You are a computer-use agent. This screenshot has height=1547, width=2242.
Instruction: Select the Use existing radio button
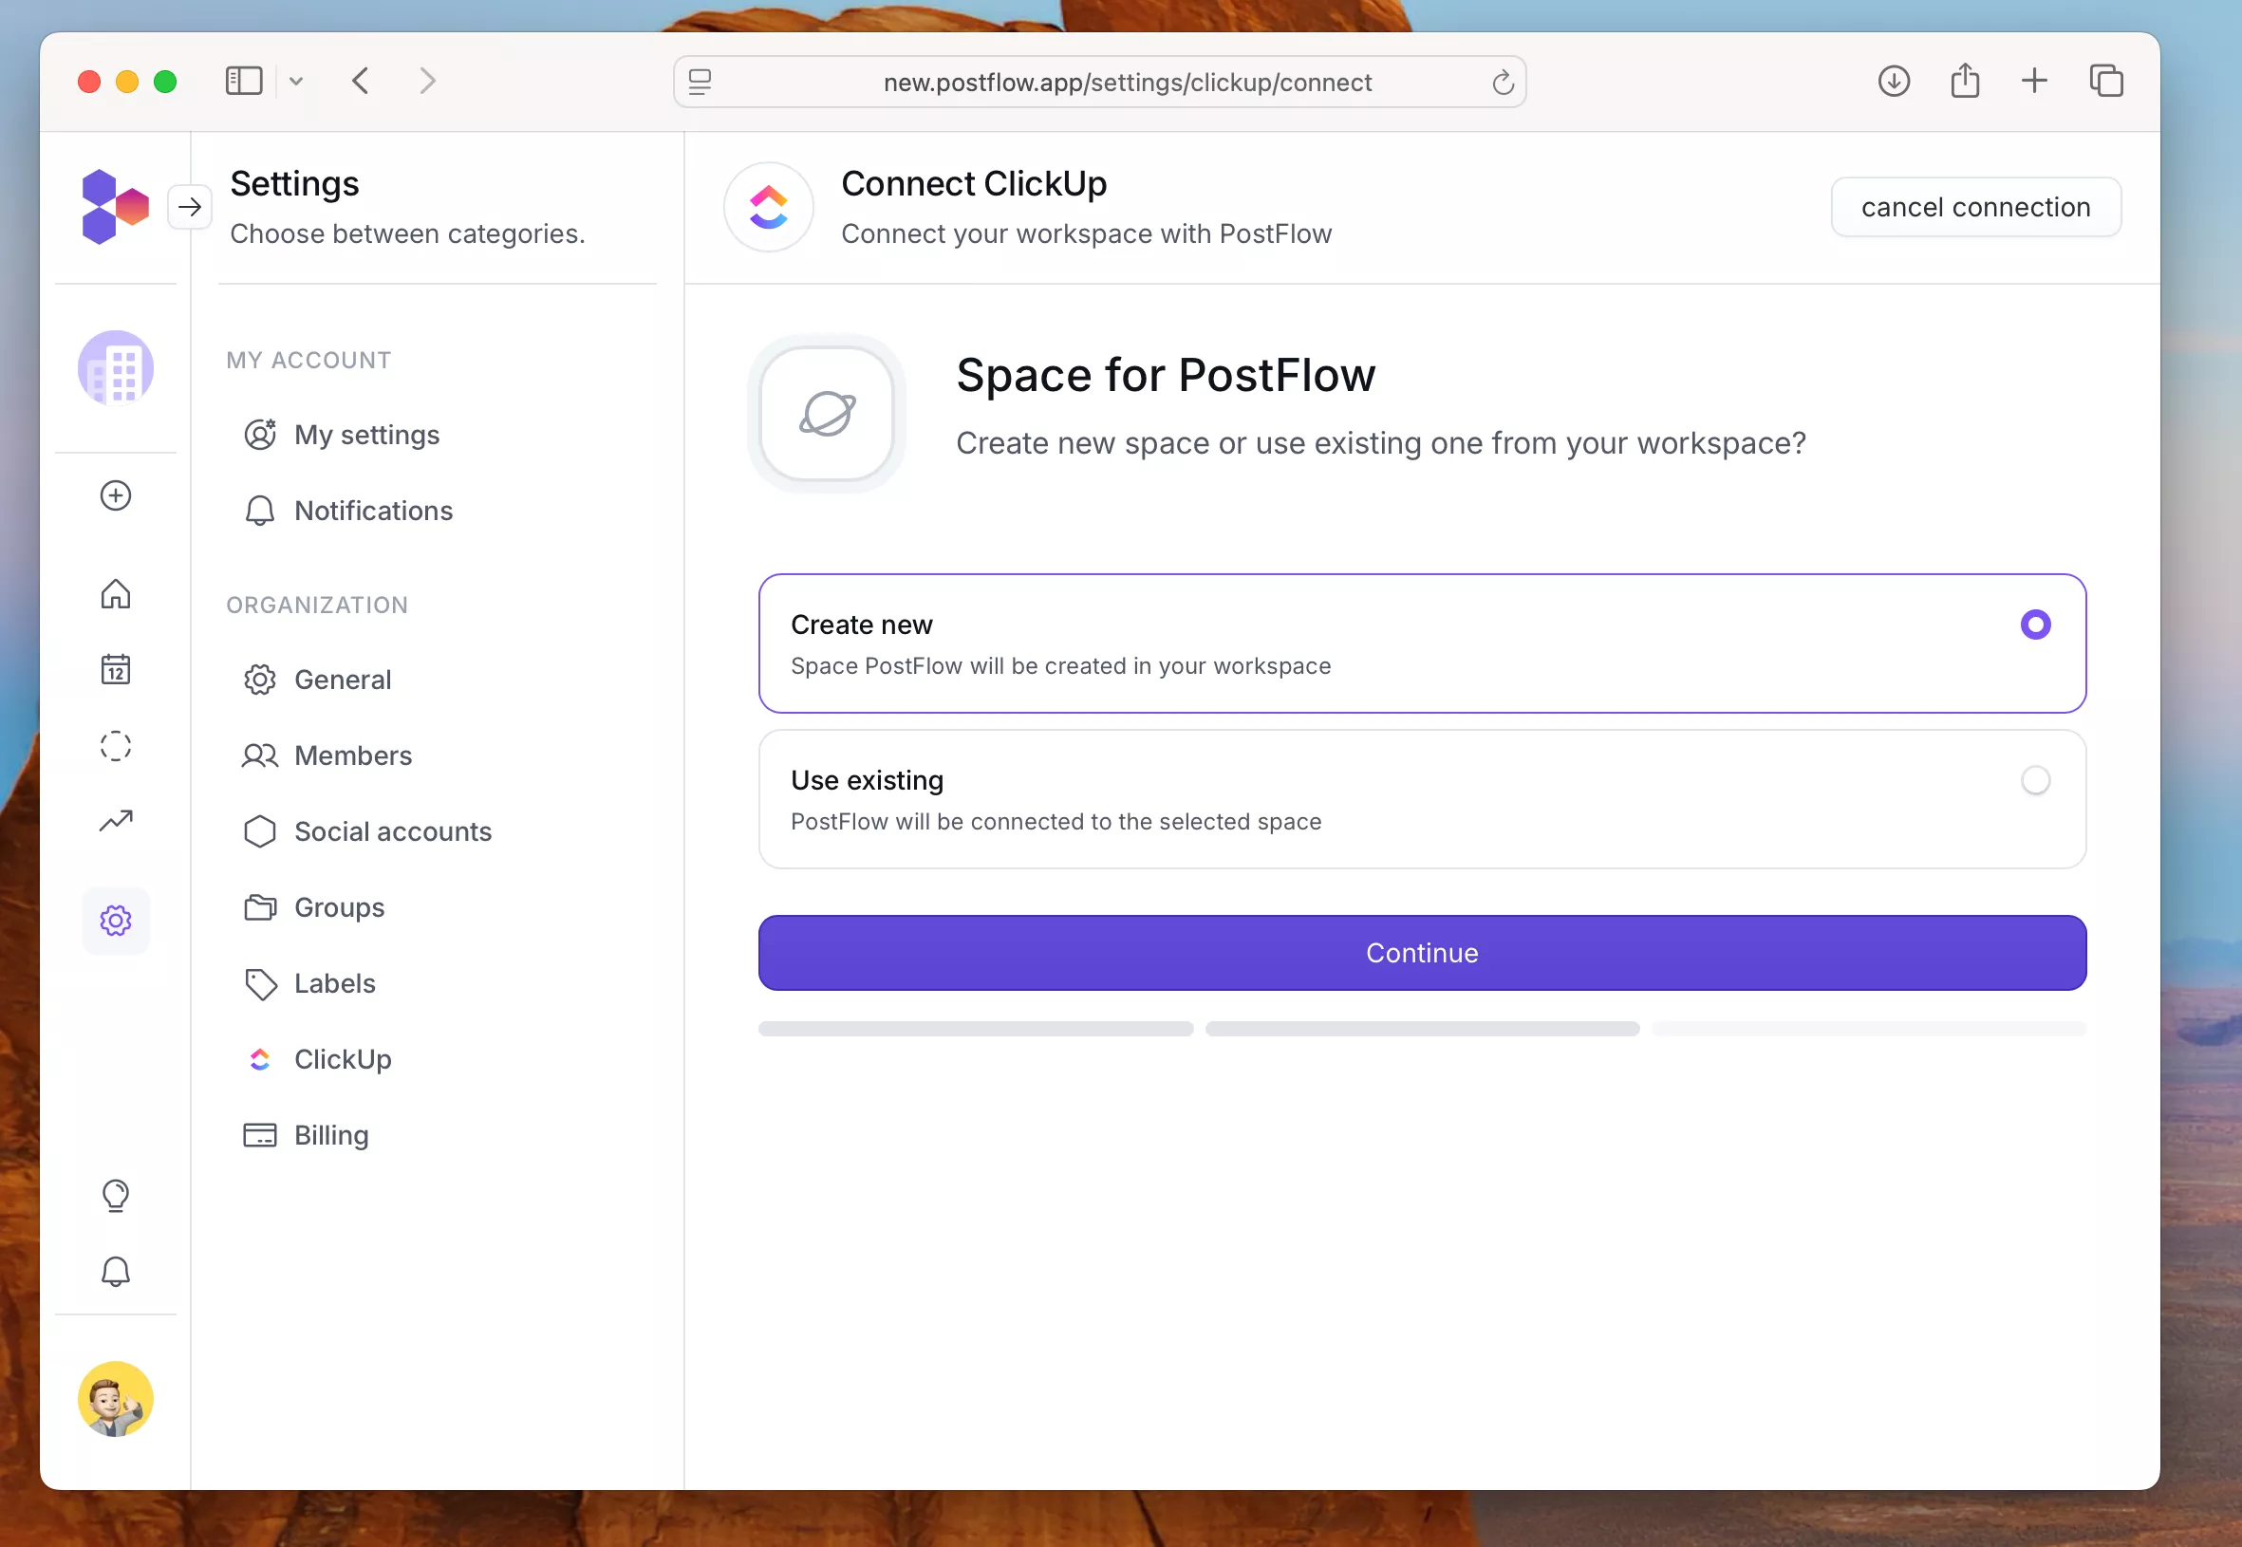[x=2034, y=780]
